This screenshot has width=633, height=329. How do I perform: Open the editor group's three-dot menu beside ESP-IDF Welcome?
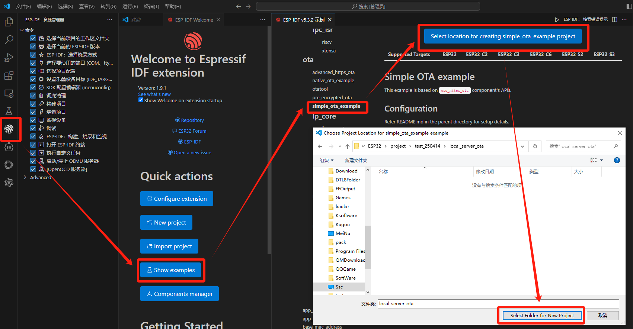tap(263, 20)
